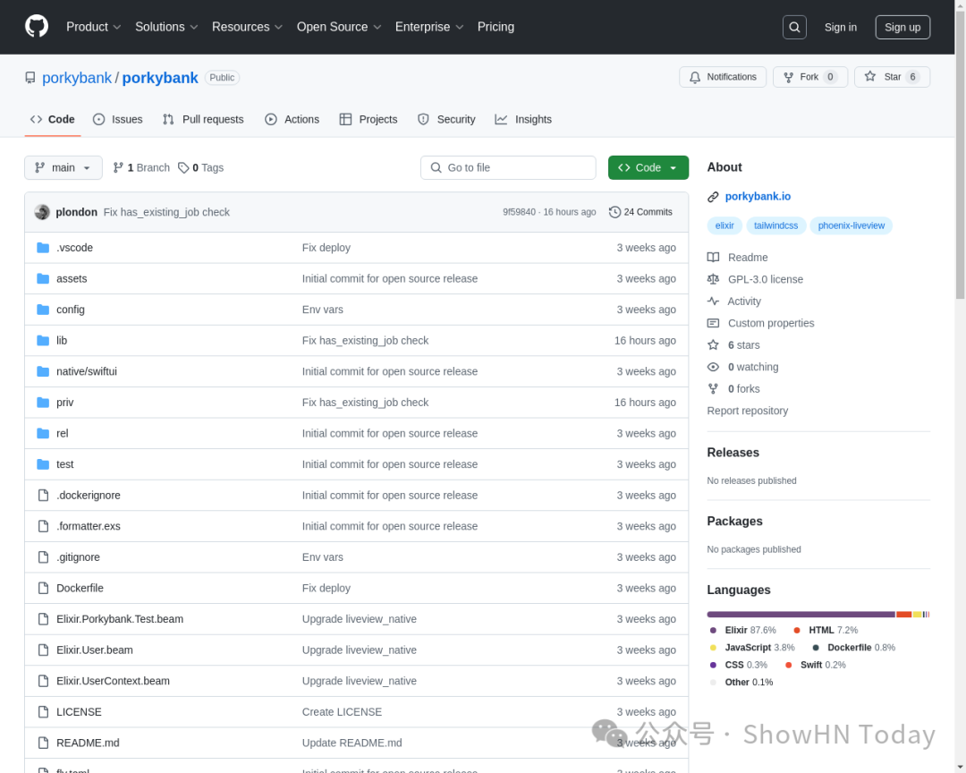Open the 24 Commits history link
This screenshot has height=773, width=966.
coord(640,212)
